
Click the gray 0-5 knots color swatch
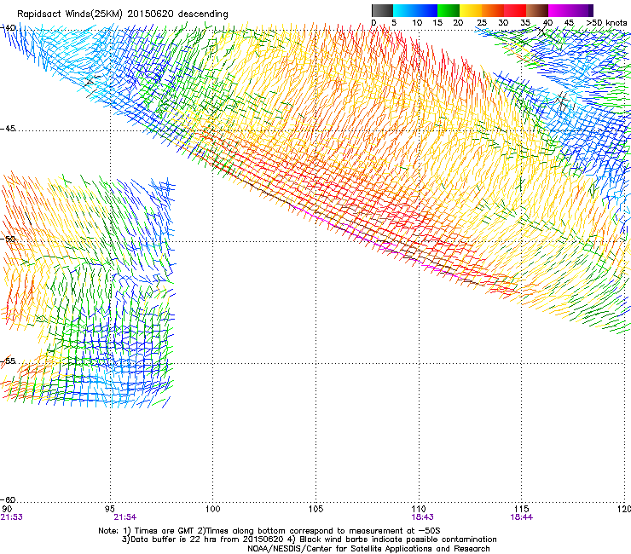tap(382, 10)
